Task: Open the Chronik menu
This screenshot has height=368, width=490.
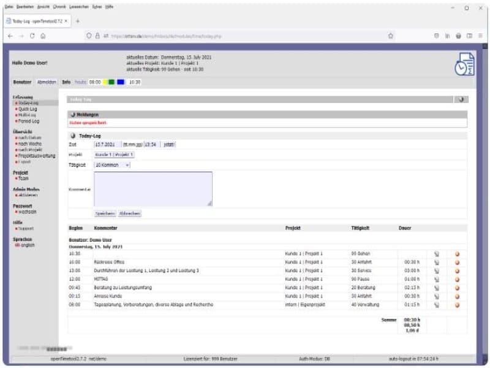Action: coord(59,7)
